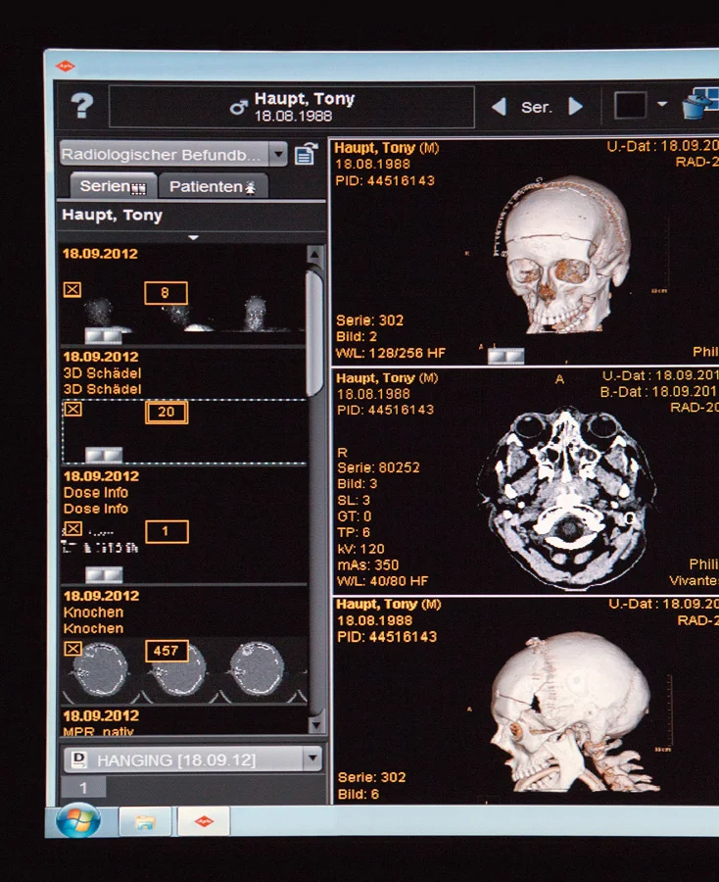Open the file explorer taskbar icon

145,822
